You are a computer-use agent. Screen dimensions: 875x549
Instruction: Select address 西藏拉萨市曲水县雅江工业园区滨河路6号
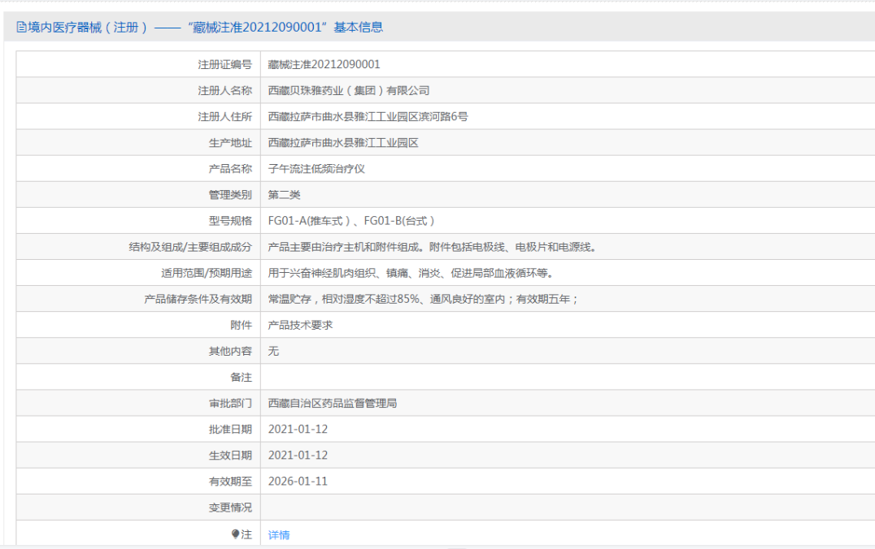point(368,116)
